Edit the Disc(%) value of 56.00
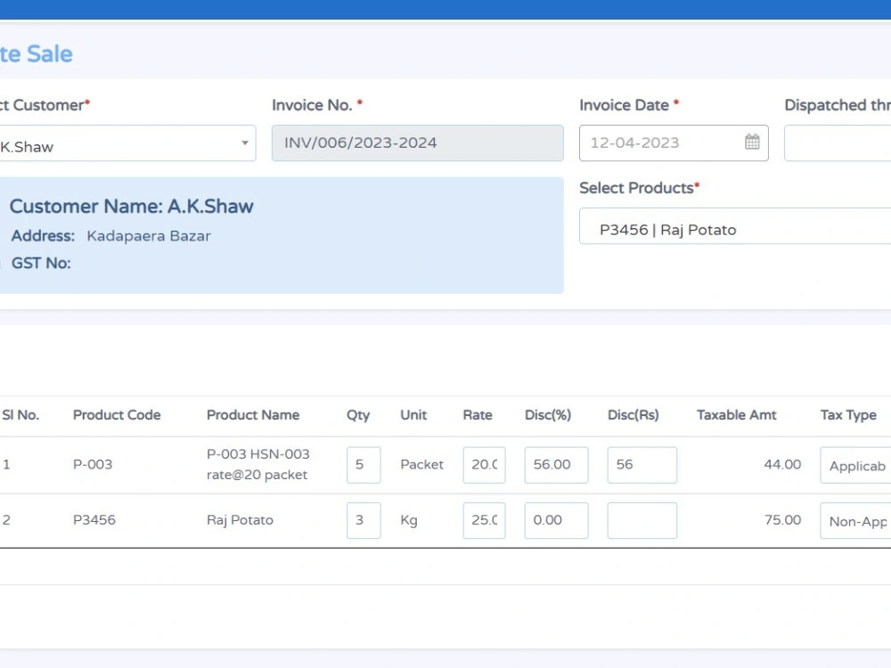The height and width of the screenshot is (668, 891). tap(556, 464)
